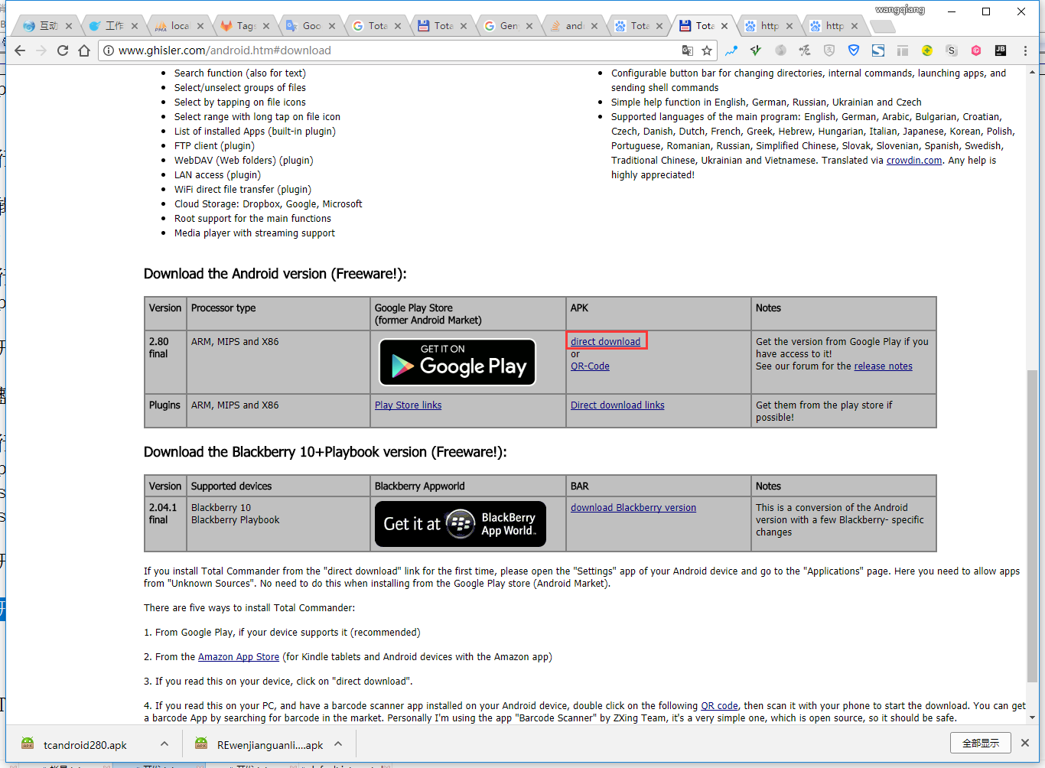View site information for ghisler.com
The image size is (1045, 768).
[109, 50]
